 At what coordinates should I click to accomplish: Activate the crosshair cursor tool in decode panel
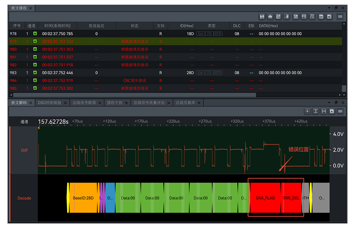pyautogui.click(x=307, y=111)
